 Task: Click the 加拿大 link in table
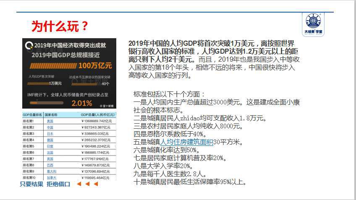pos(51,178)
